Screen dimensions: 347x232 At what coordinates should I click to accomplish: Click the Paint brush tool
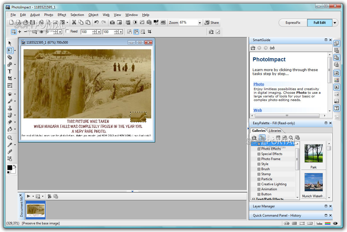[x=10, y=101]
